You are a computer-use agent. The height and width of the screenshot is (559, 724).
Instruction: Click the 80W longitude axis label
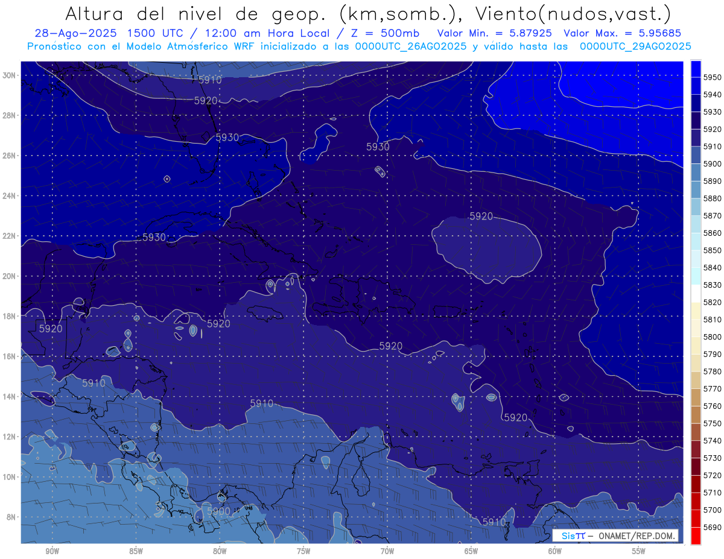point(220,552)
